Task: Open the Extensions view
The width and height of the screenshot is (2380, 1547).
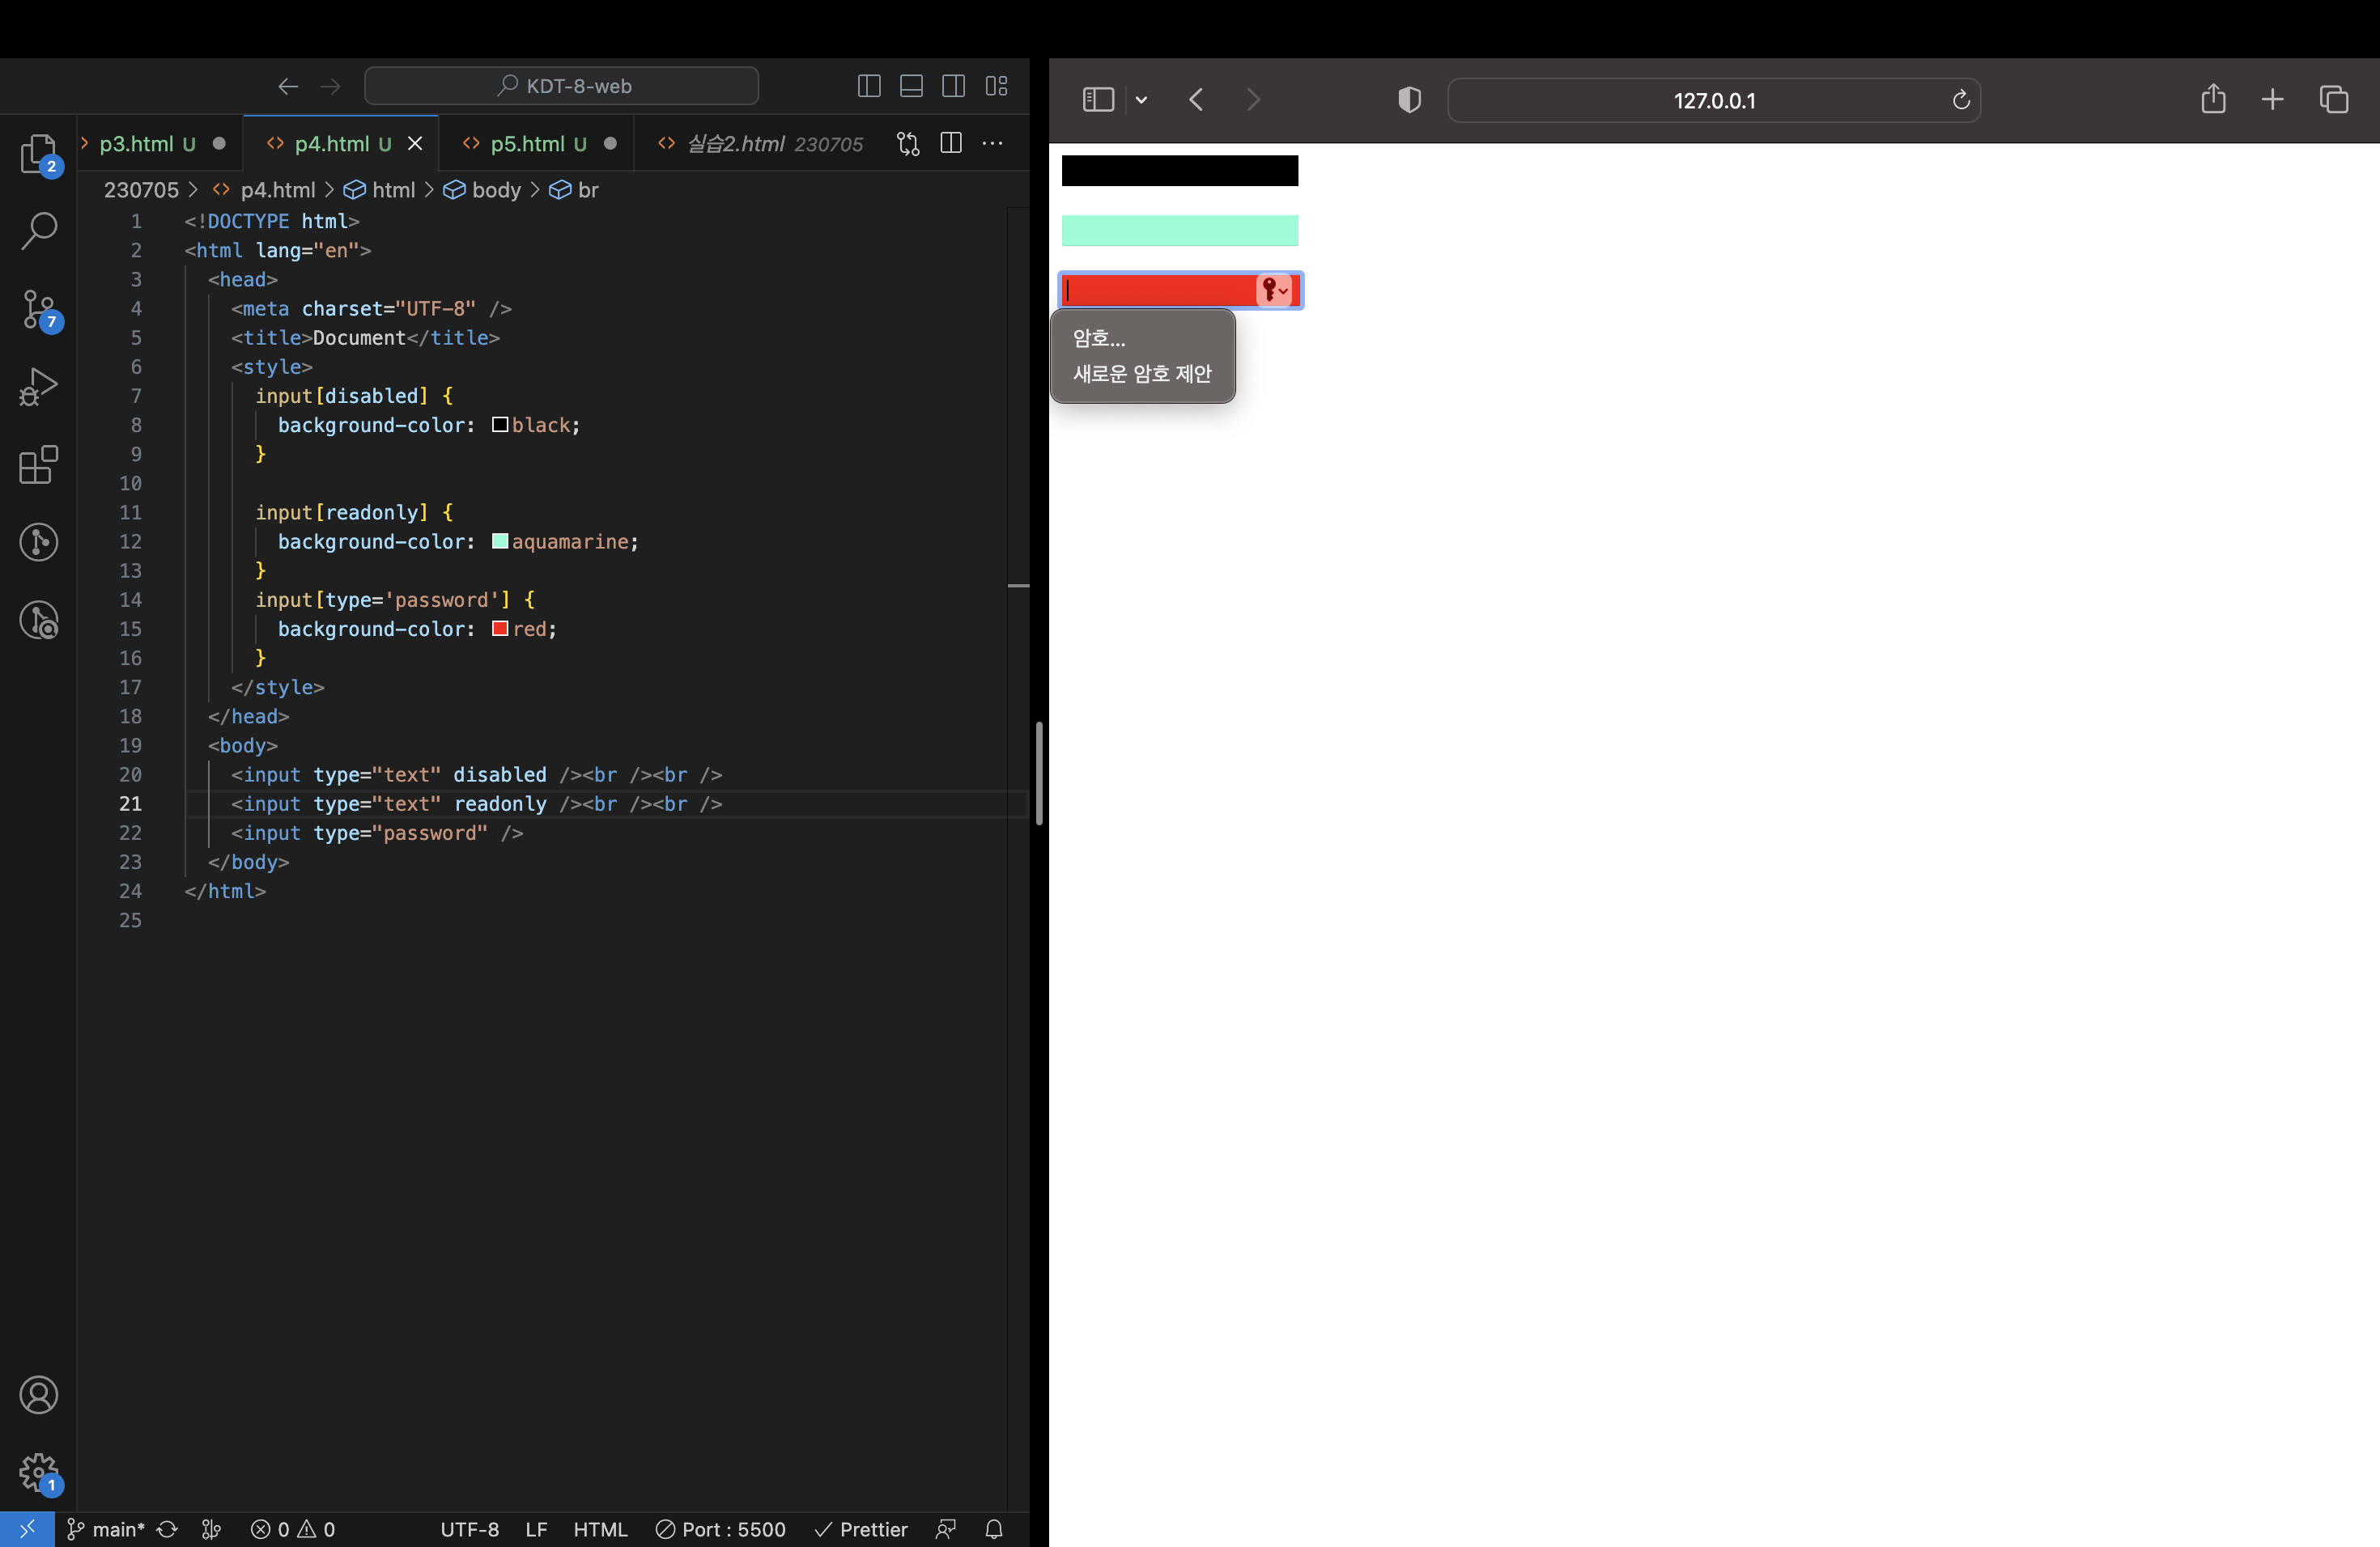Action: click(38, 464)
